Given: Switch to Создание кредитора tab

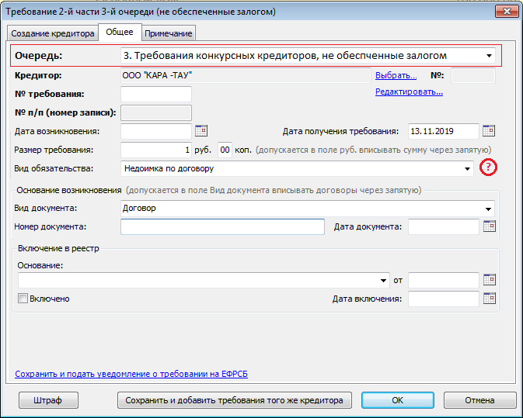Looking at the screenshot, I should tap(53, 33).
